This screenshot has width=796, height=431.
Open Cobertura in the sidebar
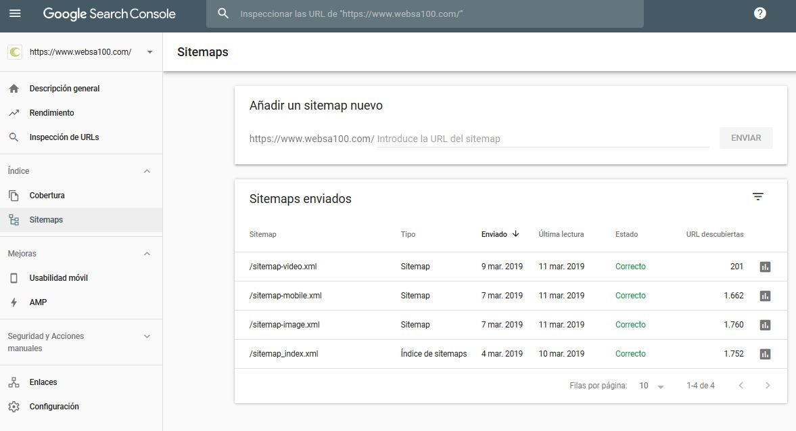(47, 196)
